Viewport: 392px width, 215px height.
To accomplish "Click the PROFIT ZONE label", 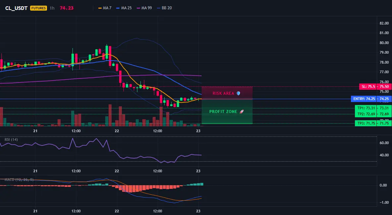I will click(226, 112).
